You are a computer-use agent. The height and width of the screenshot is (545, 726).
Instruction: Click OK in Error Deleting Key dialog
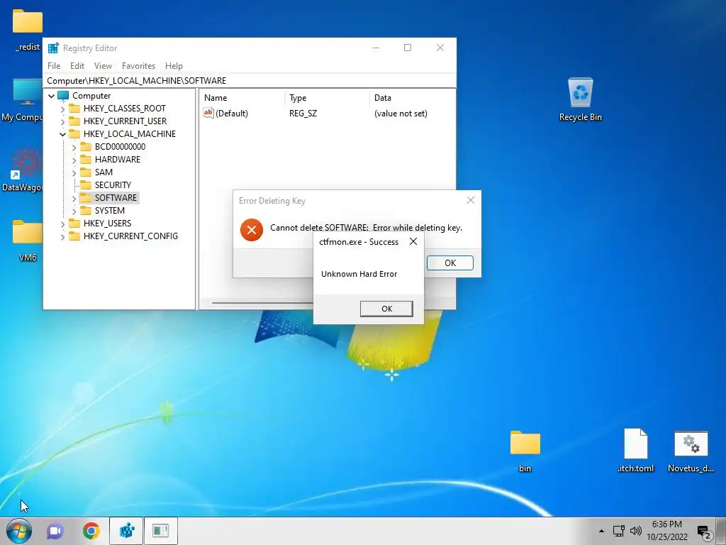pyautogui.click(x=450, y=263)
